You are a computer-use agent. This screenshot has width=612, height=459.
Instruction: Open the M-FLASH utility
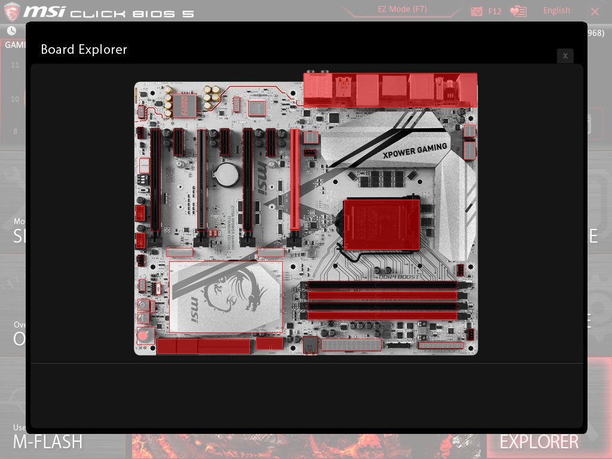pos(48,442)
